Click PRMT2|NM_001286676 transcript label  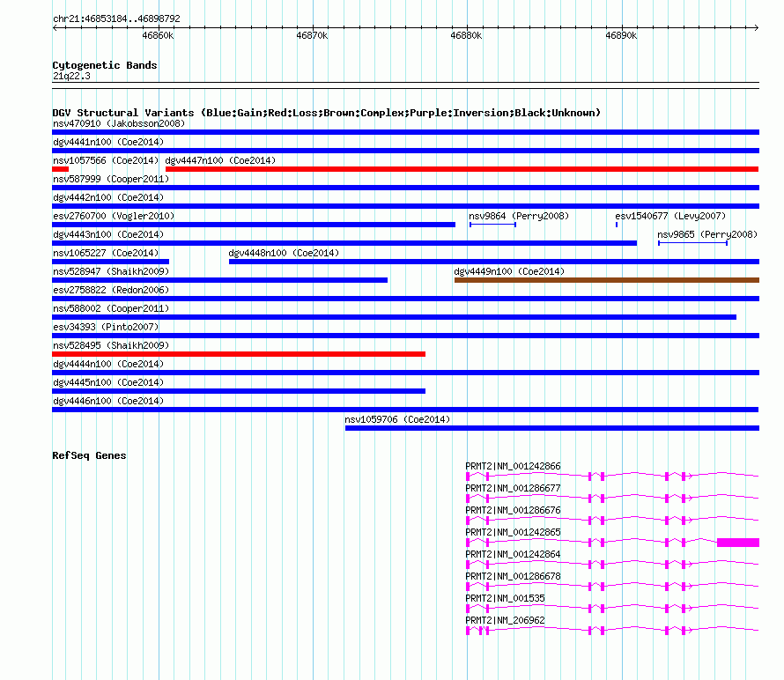(513, 510)
